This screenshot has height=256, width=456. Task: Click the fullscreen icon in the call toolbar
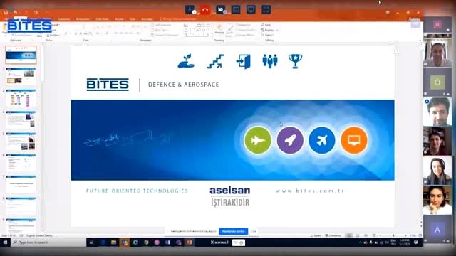click(266, 9)
